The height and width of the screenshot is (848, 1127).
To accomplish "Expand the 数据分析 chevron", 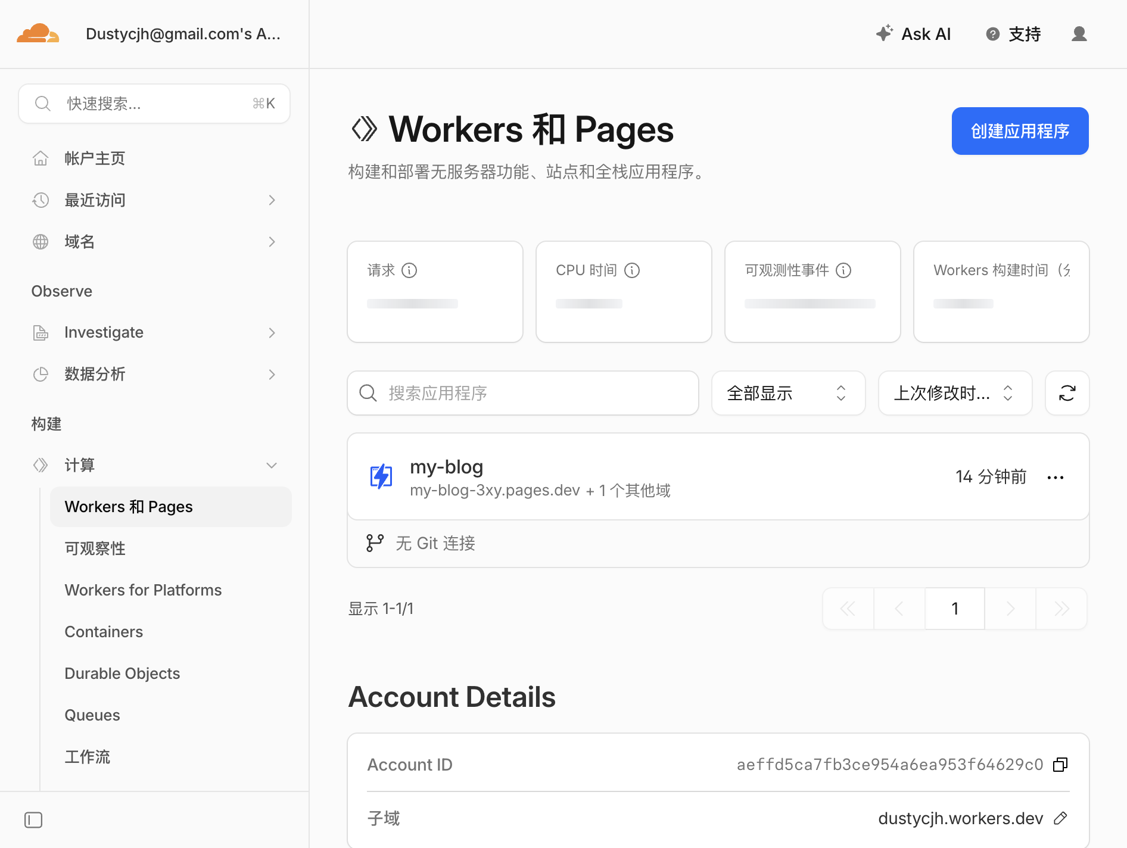I will point(272,374).
